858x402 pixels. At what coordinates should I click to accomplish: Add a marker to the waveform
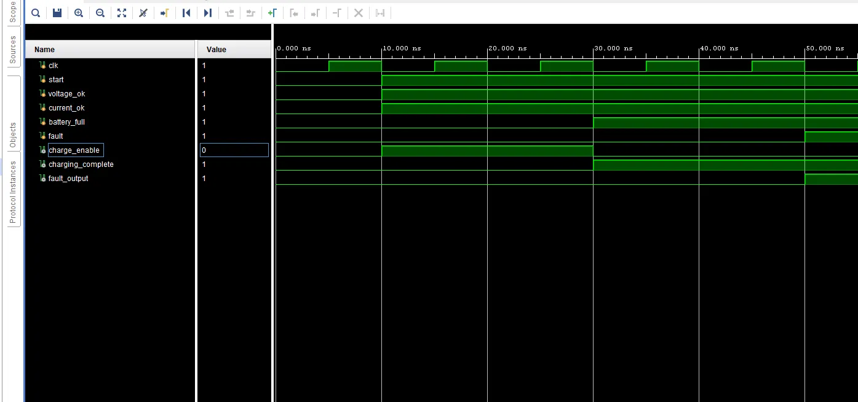click(x=272, y=13)
